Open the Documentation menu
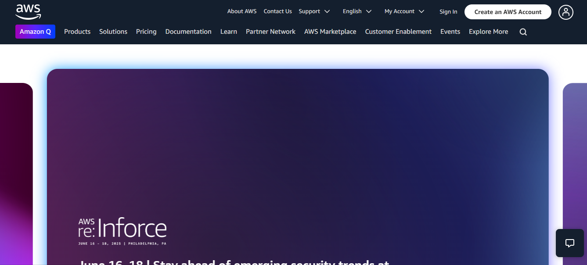 point(188,32)
